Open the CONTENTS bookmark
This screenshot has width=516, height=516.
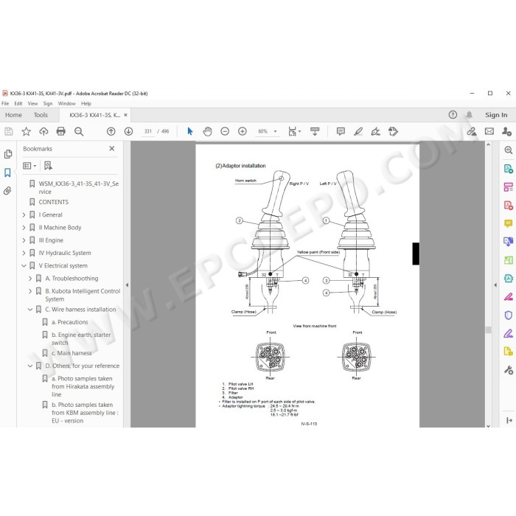pos(53,202)
